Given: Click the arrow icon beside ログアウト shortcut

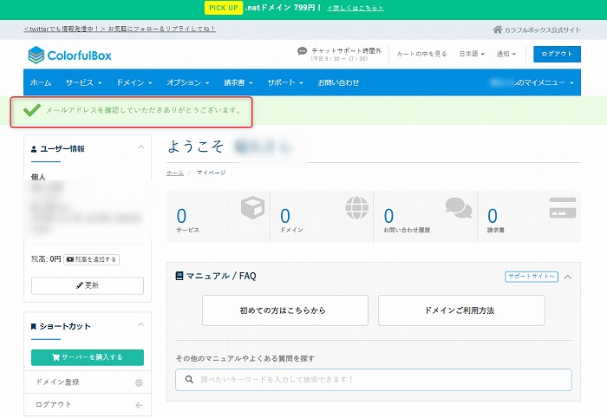Looking at the screenshot, I should click(139, 405).
